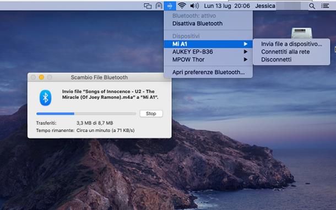Open Apri preferenze Bluetooth…
Screen dimensions: 336x210
point(208,72)
